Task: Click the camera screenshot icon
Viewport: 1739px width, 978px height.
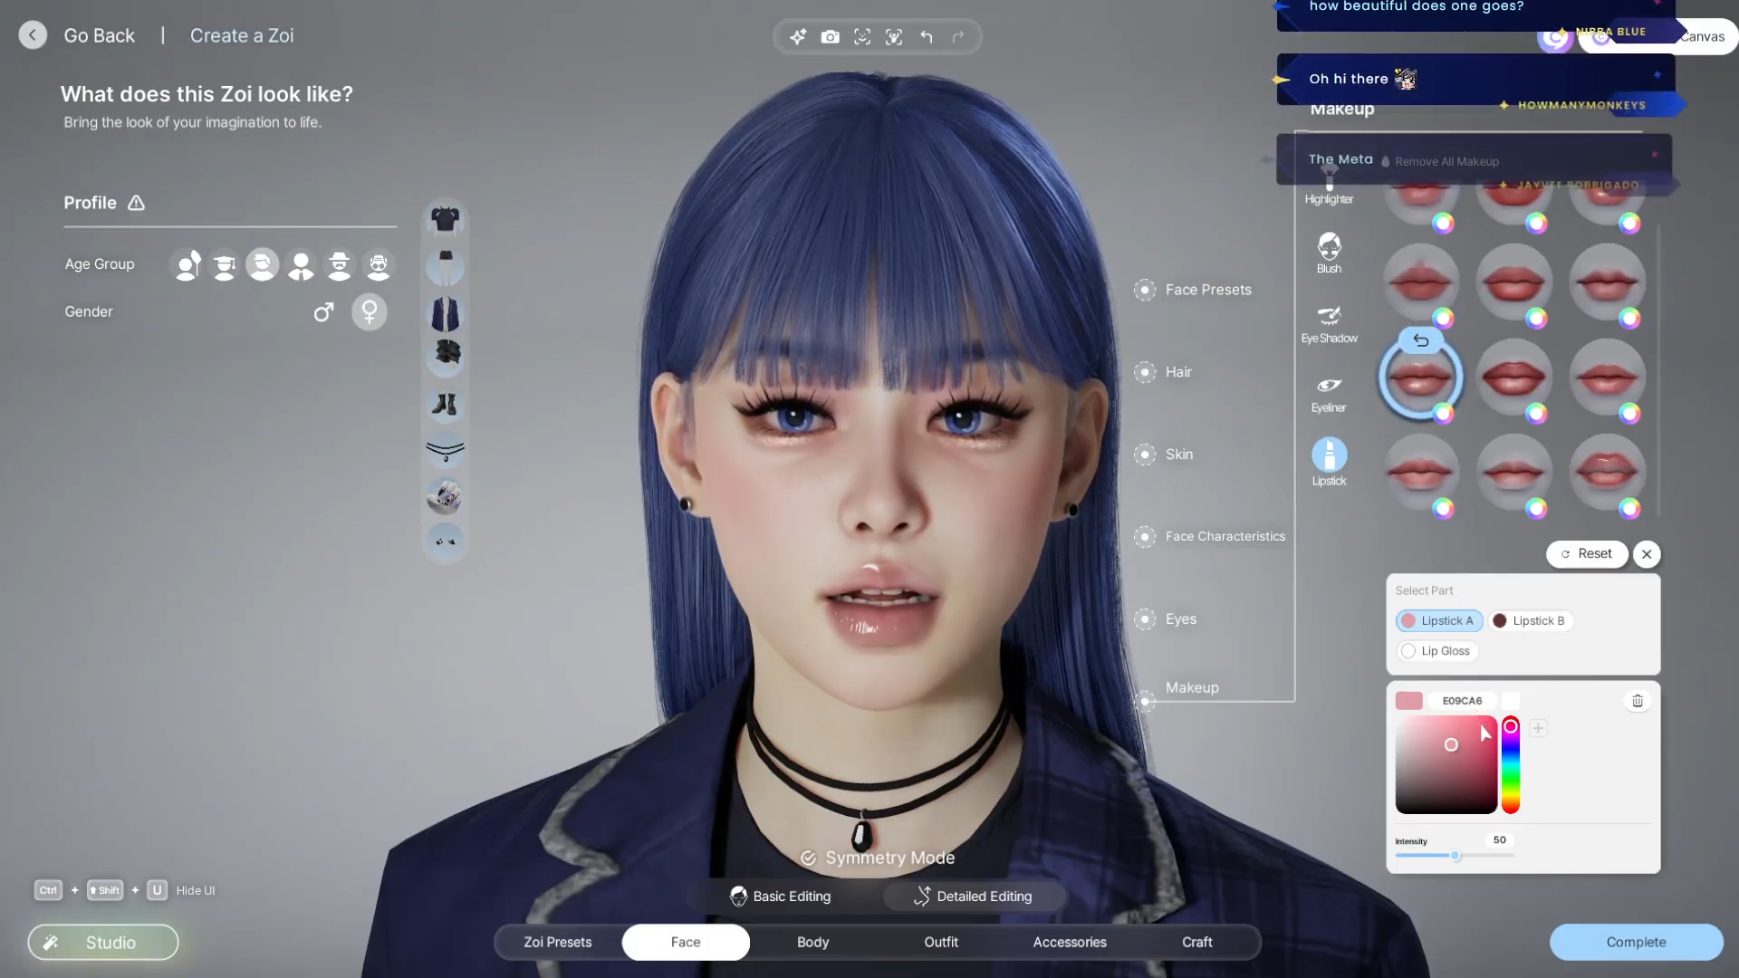Action: pos(830,37)
